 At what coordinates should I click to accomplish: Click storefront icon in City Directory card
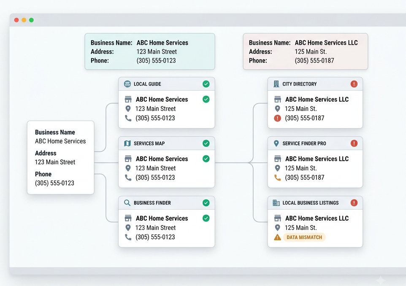[278, 100]
